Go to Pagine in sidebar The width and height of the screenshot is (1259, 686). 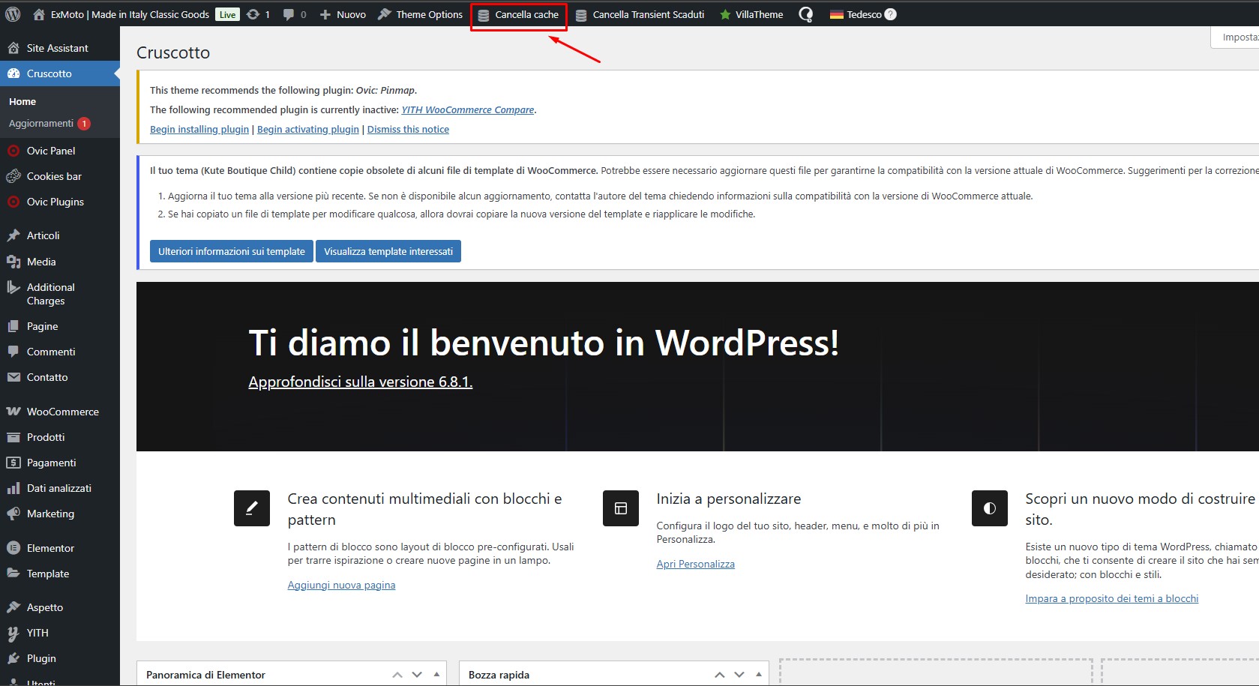coord(60,326)
